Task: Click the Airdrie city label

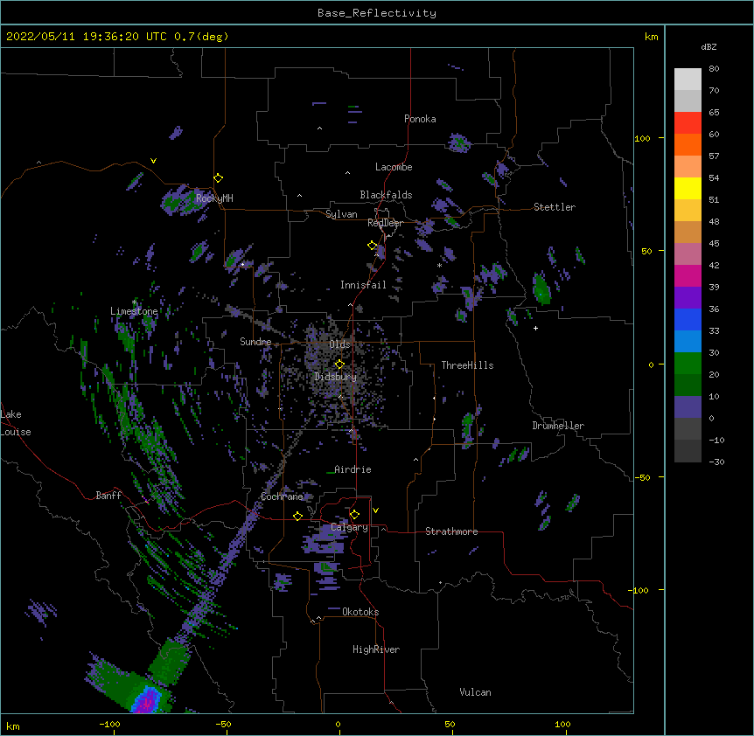Action: pos(353,469)
